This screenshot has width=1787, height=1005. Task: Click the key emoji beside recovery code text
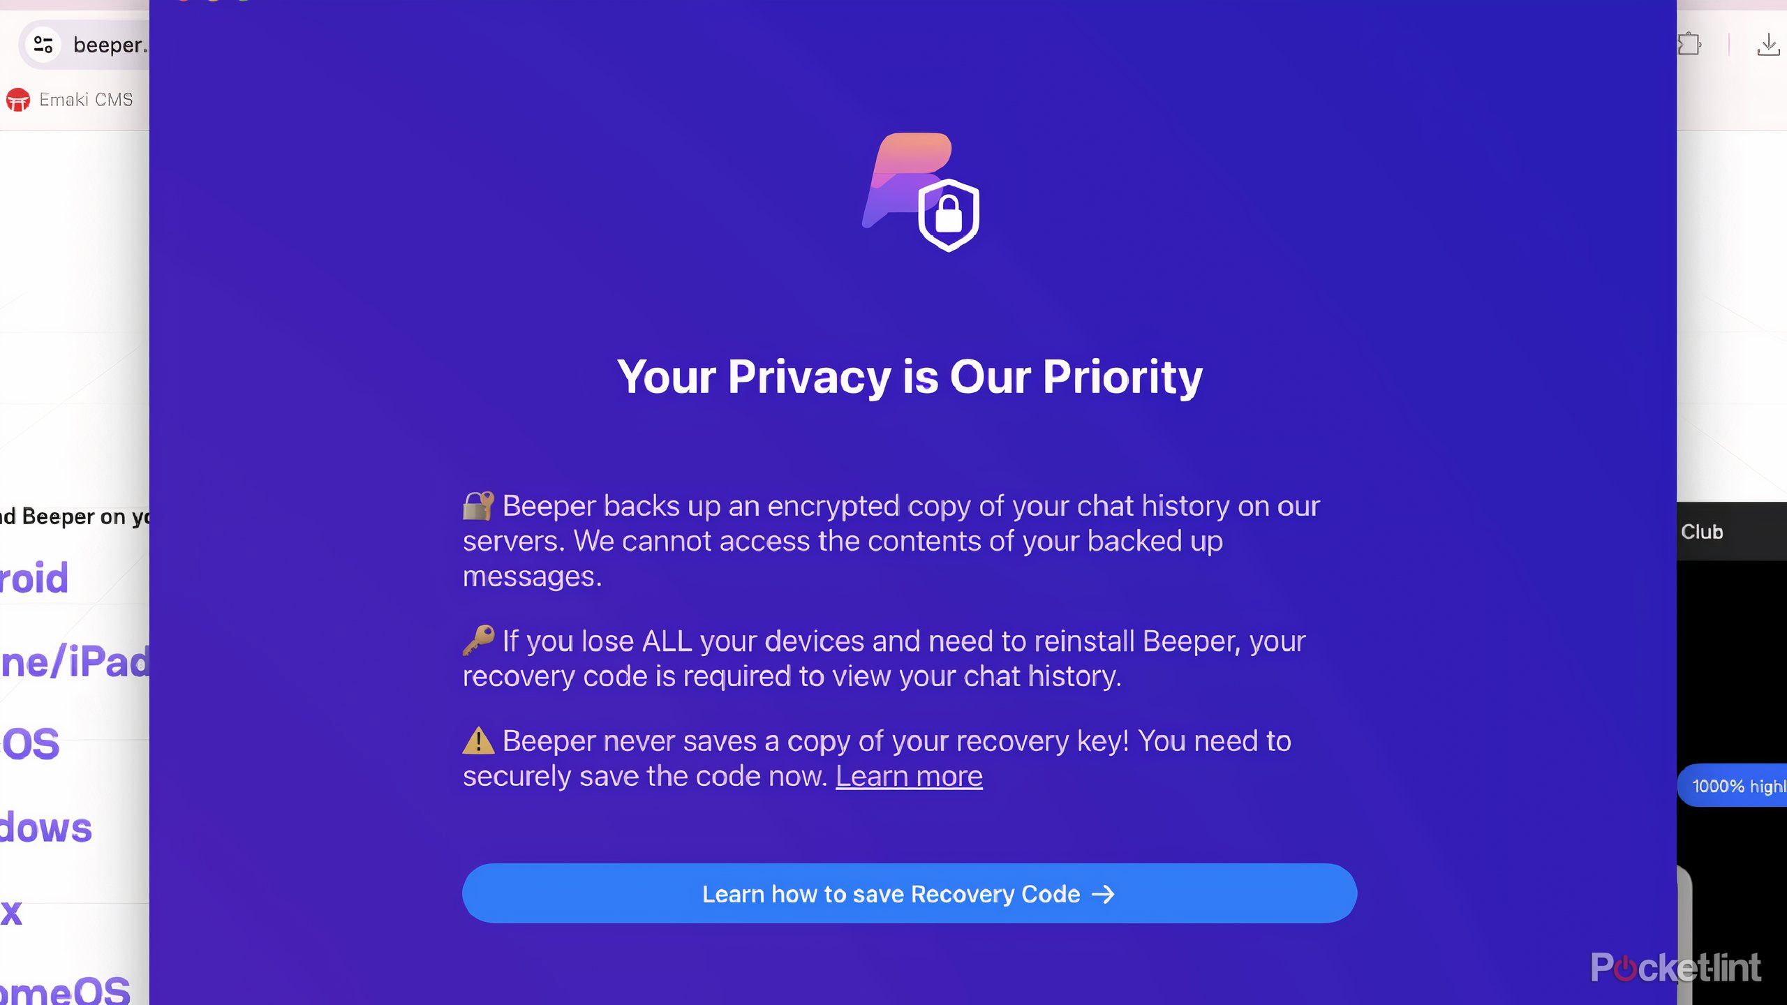pos(478,640)
